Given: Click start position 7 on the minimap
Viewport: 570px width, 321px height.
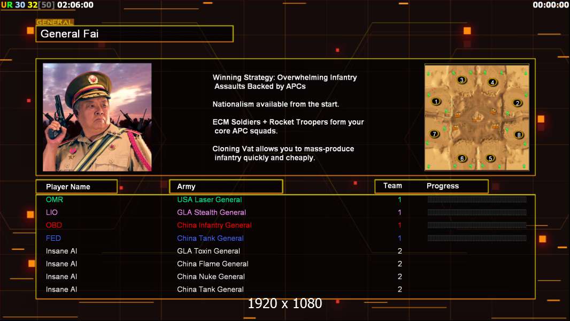Looking at the screenshot, I should point(434,134).
